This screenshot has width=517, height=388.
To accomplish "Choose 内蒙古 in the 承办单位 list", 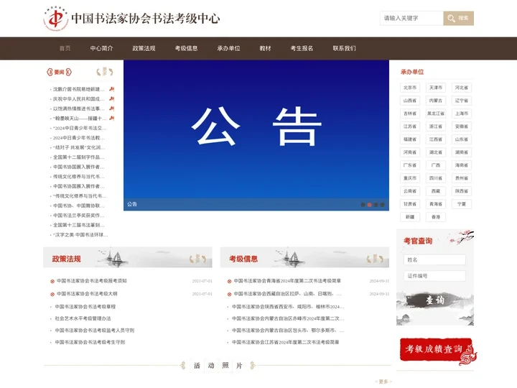I will coord(436,101).
